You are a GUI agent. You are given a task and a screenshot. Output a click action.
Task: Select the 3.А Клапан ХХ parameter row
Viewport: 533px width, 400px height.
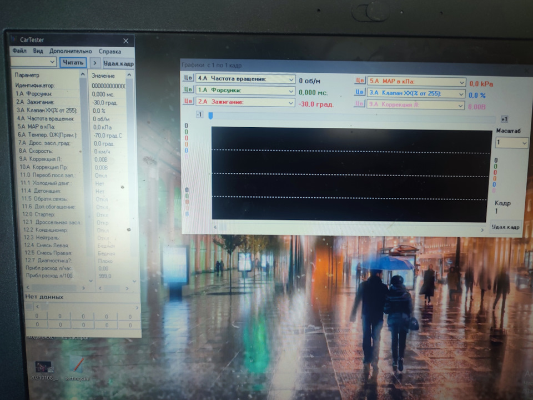click(x=47, y=110)
